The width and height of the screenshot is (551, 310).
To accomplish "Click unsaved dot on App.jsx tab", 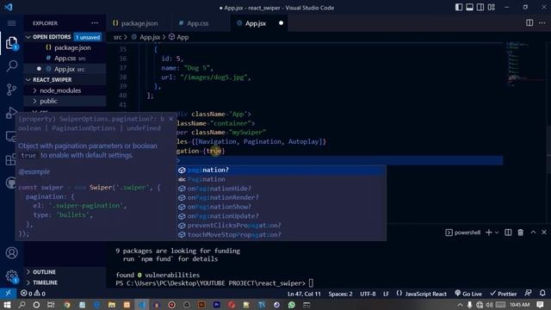I will pos(281,23).
